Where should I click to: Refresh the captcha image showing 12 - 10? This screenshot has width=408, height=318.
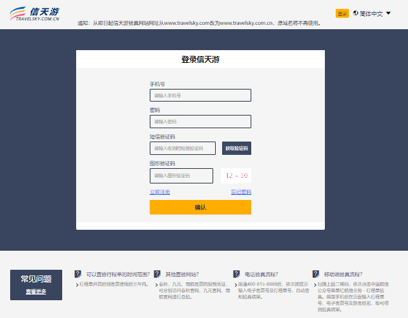pos(236,176)
